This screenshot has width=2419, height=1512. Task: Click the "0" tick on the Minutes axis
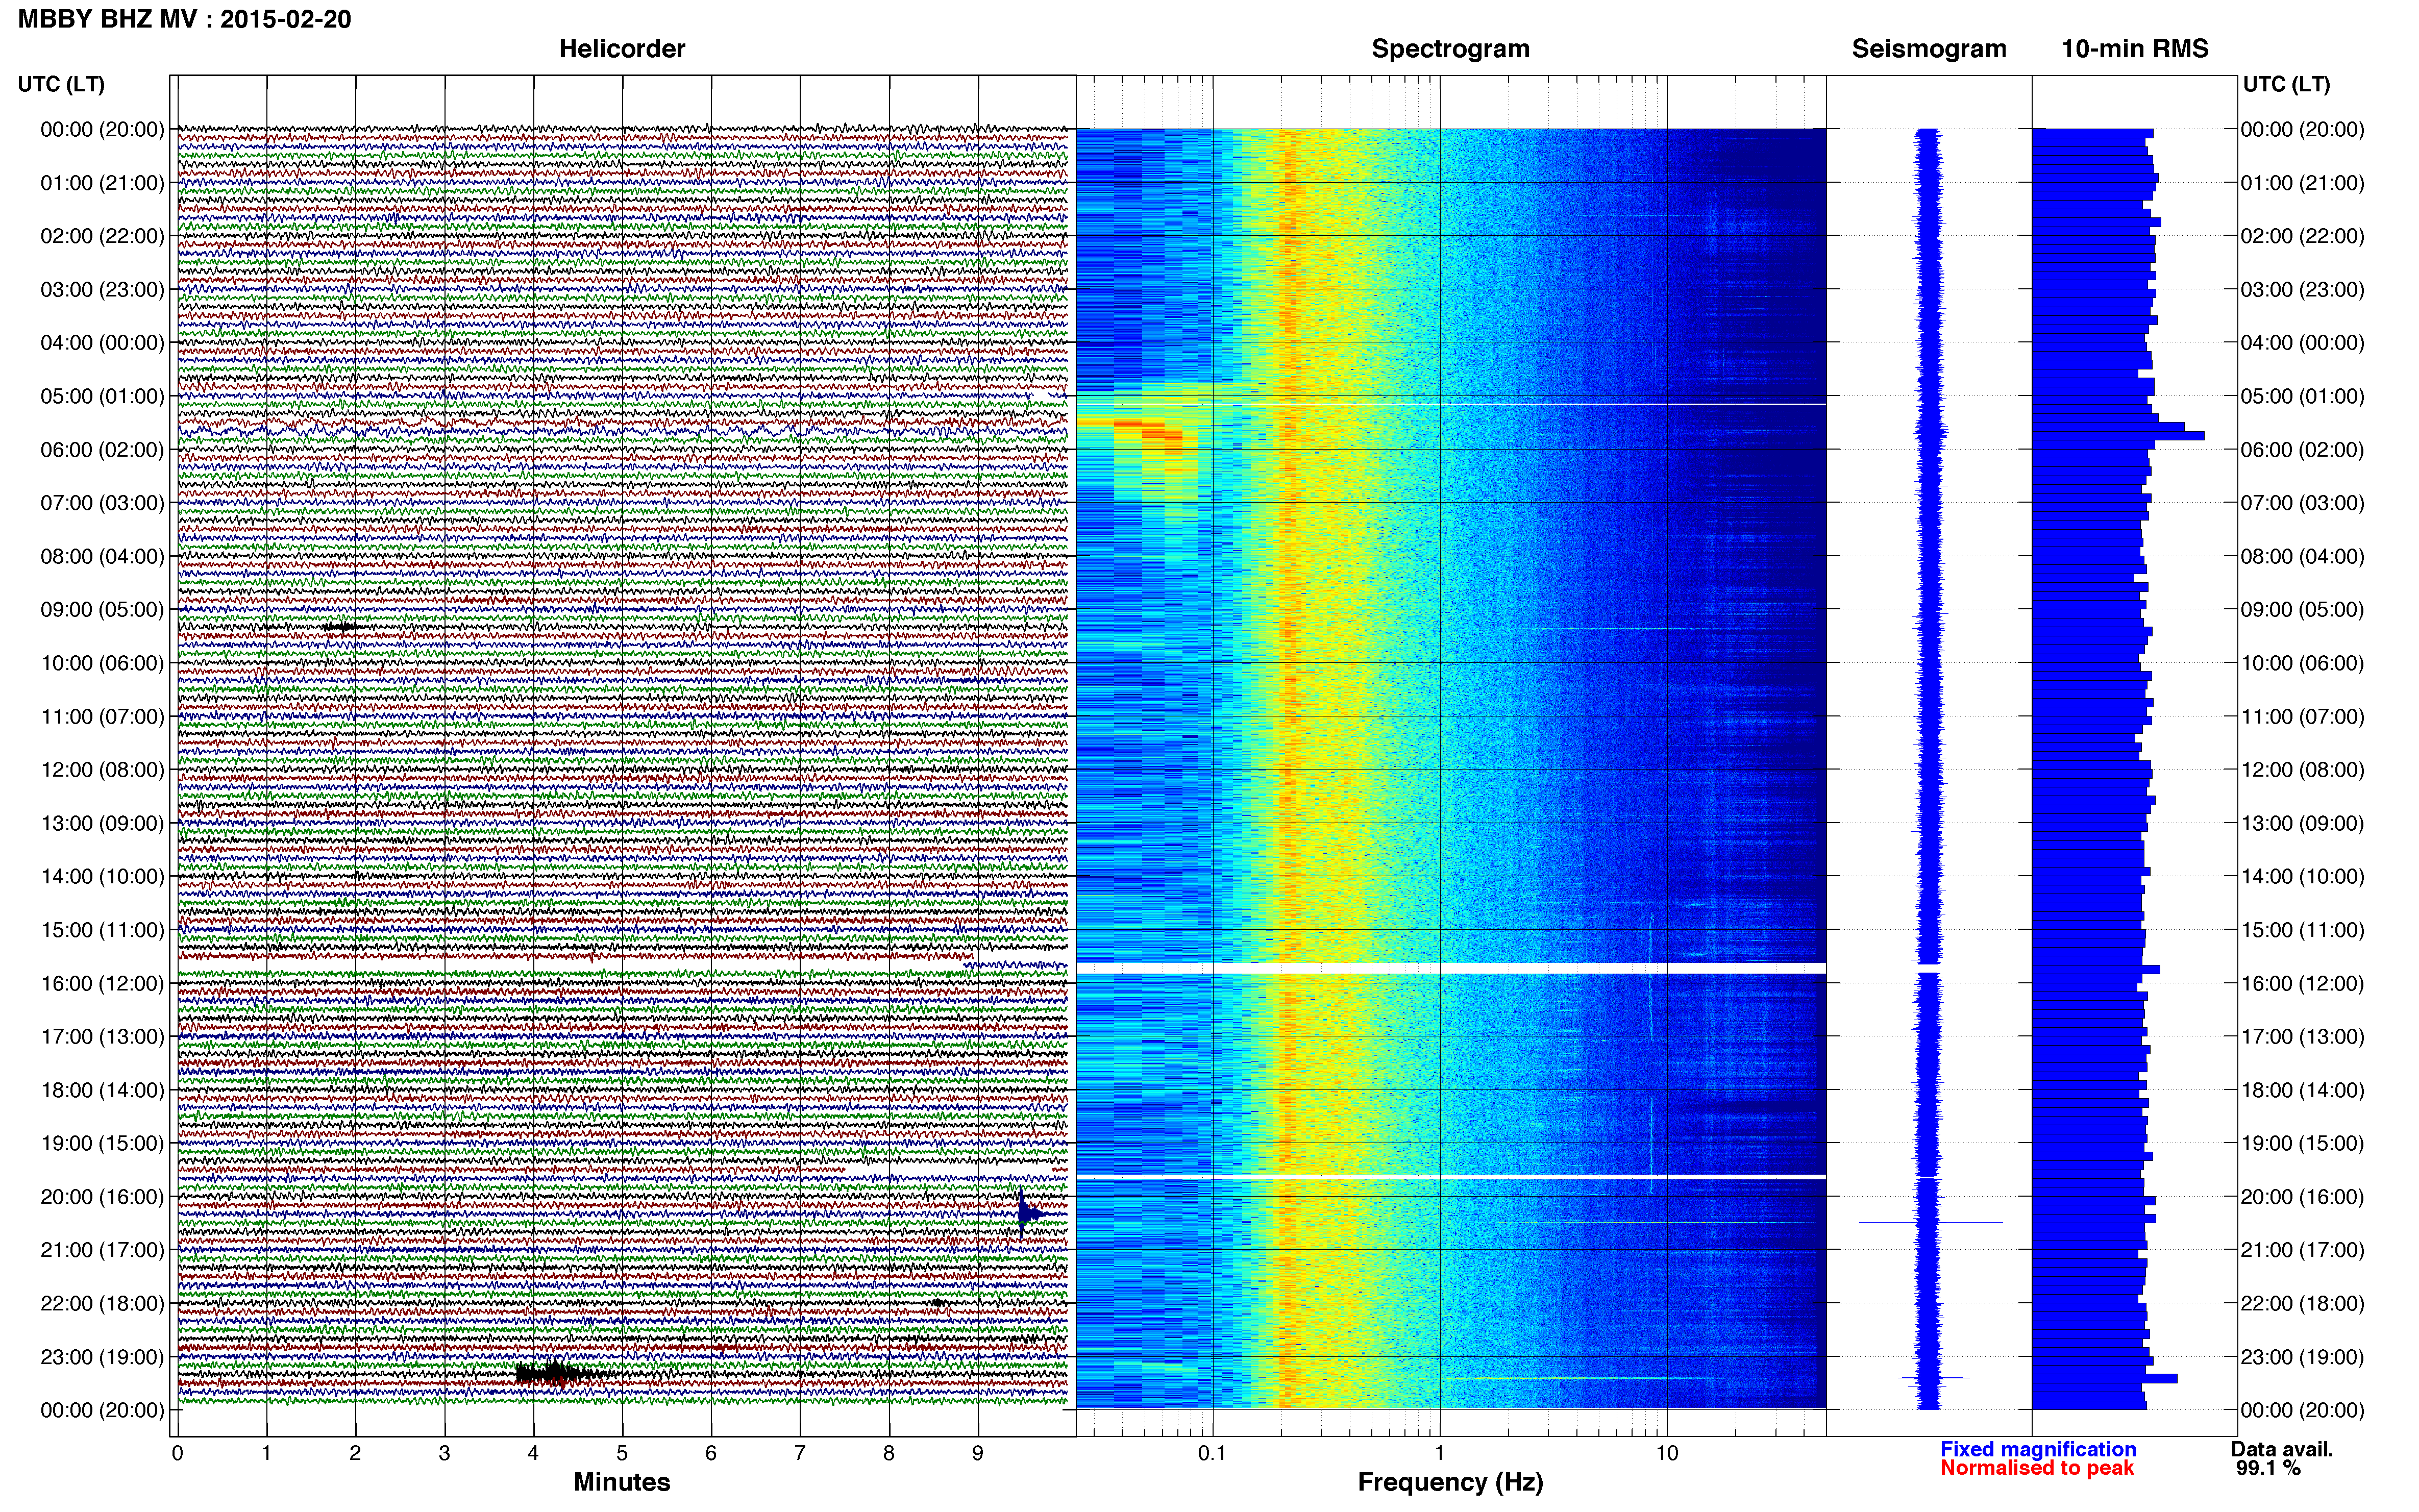click(177, 1453)
